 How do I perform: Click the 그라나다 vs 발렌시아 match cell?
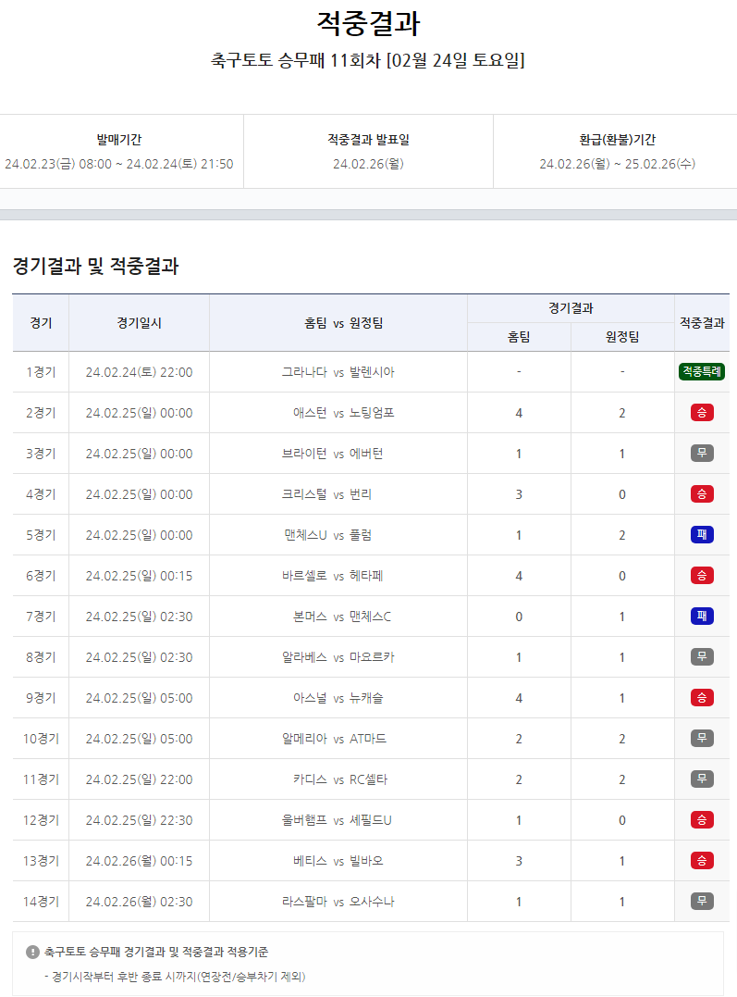338,372
